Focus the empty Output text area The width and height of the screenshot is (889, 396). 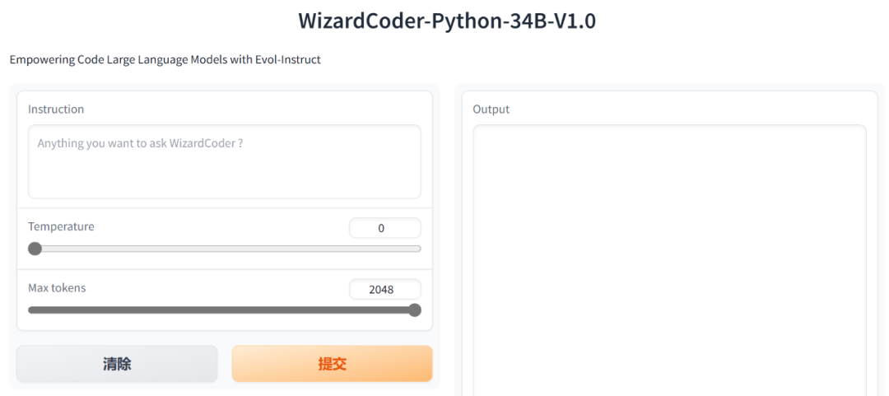pyautogui.click(x=669, y=260)
